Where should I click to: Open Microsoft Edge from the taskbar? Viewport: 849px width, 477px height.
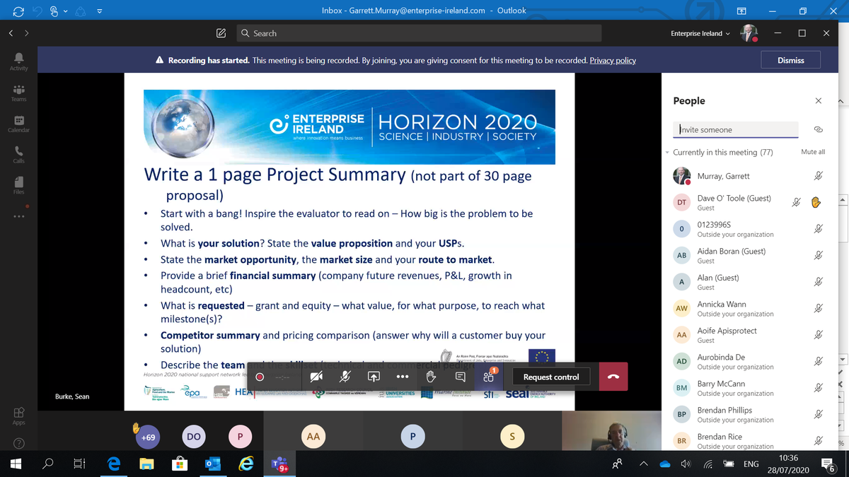click(113, 464)
